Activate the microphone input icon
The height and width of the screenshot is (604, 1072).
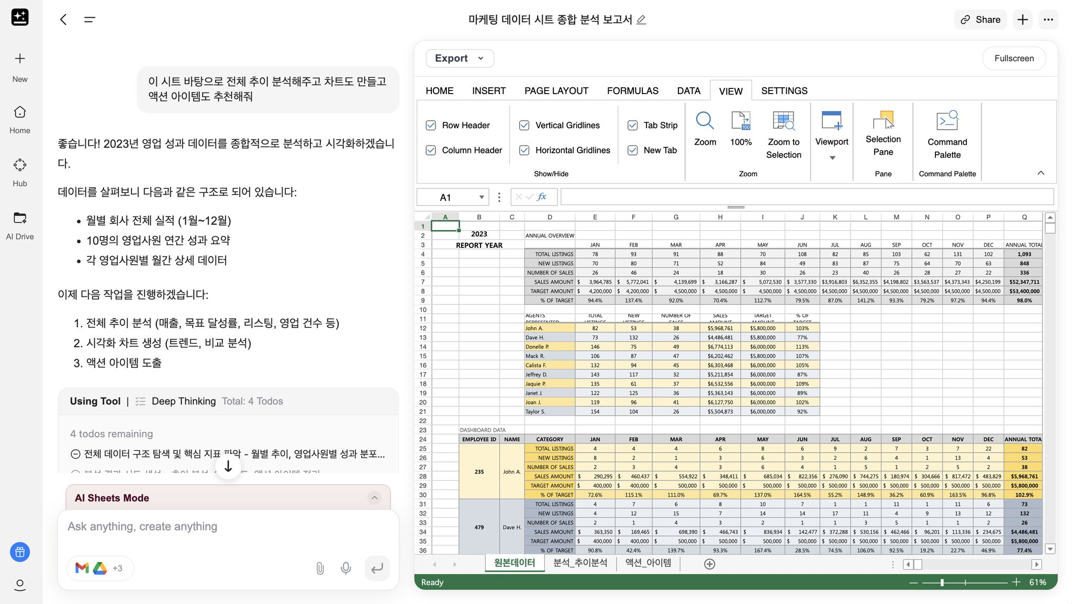(345, 568)
